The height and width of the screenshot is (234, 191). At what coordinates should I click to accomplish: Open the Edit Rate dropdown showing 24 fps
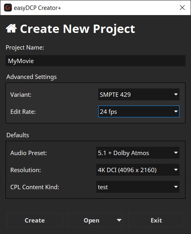pyautogui.click(x=139, y=111)
